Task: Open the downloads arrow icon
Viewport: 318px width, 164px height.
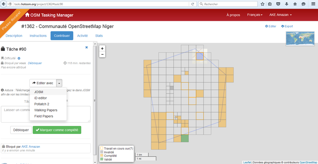Action: [286, 4]
